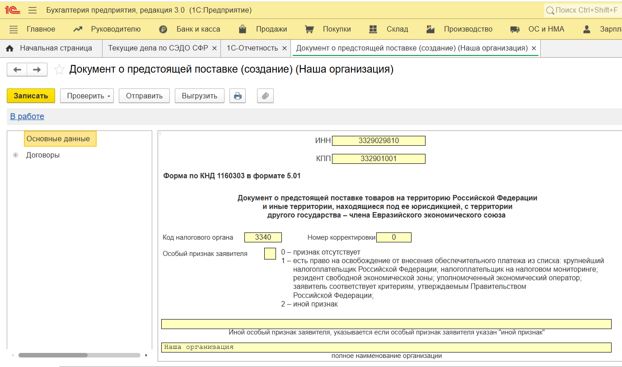Click the Склад warehouse grid icon
The width and height of the screenshot is (622, 367).
coord(373,29)
